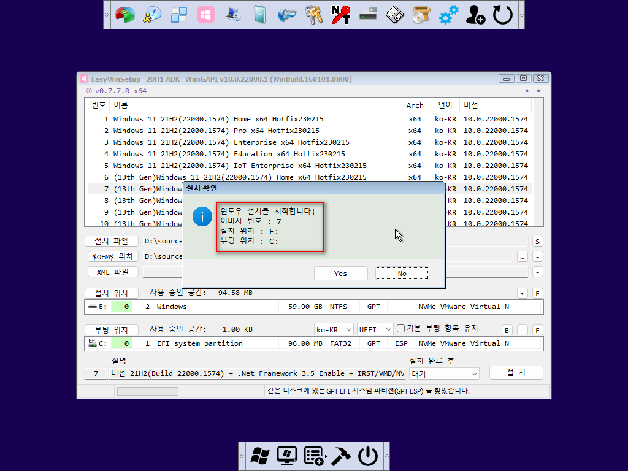This screenshot has width=628, height=471.
Task: Open the ko-KR language dropdown
Action: (334, 329)
